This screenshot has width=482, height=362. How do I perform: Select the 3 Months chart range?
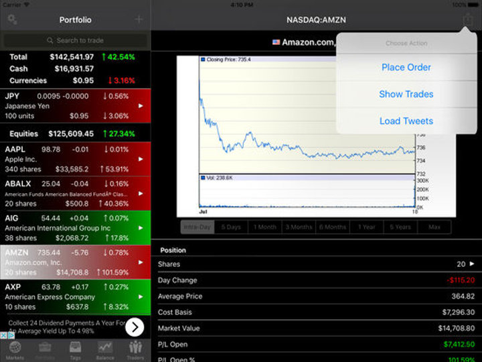tap(299, 227)
